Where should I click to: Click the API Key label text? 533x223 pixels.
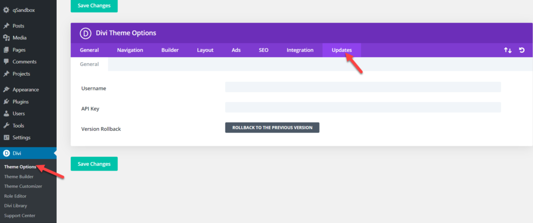91,109
